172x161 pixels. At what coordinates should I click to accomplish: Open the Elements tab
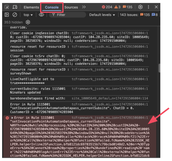[31, 7]
